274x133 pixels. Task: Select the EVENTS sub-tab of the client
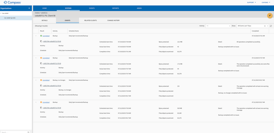pyautogui.click(x=67, y=20)
